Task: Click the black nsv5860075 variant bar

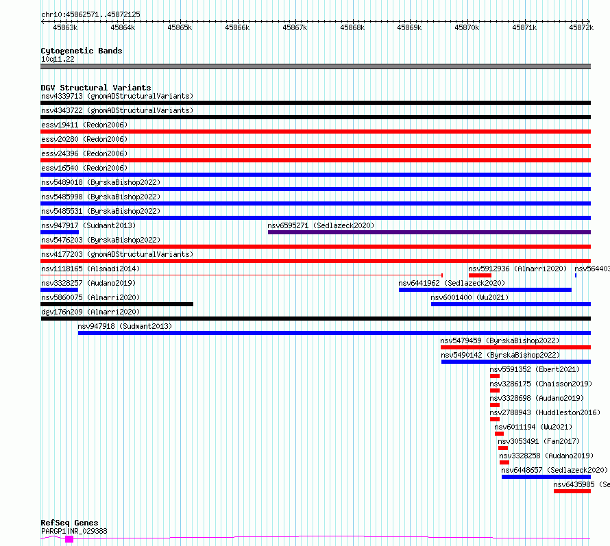Action: click(117, 304)
